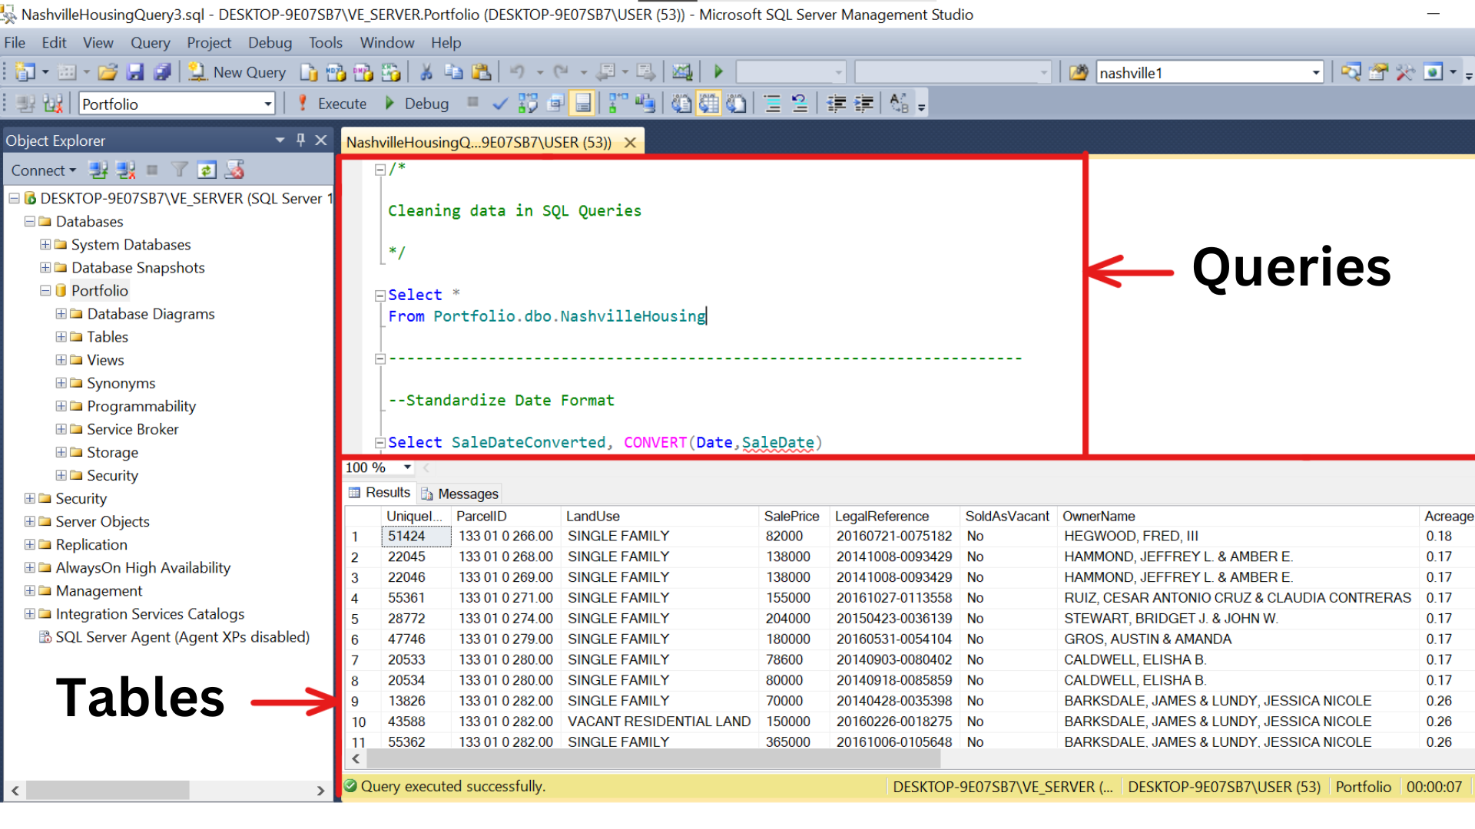Select the Results tab
Image resolution: width=1475 pixels, height=829 pixels.
coord(380,493)
